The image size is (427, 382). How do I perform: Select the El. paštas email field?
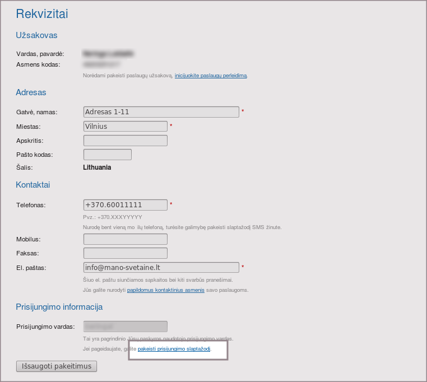[161, 268]
